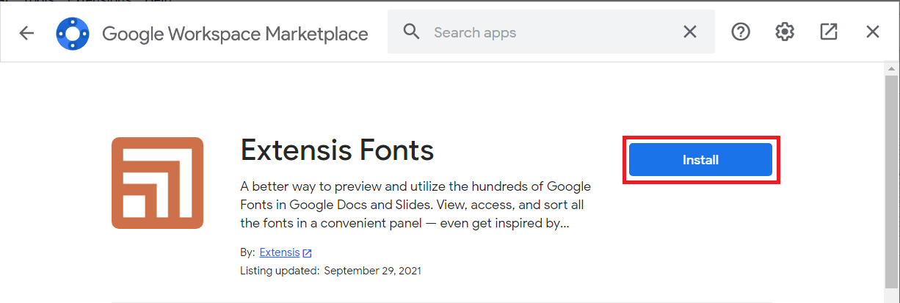This screenshot has height=303, width=900.
Task: Click the Listing updated date text
Action: click(330, 271)
